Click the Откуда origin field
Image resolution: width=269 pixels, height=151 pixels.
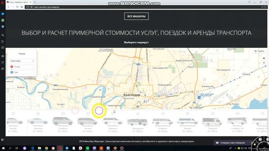[22, 67]
